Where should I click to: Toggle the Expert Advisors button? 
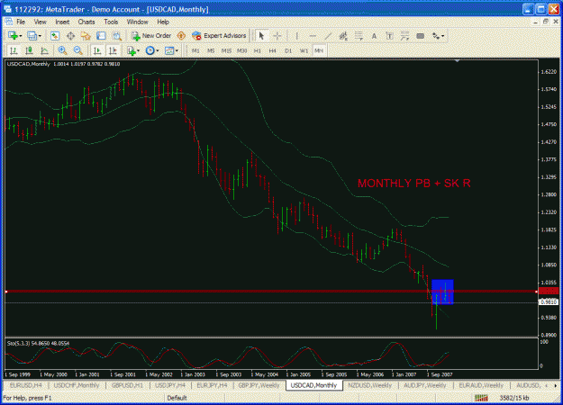point(219,36)
